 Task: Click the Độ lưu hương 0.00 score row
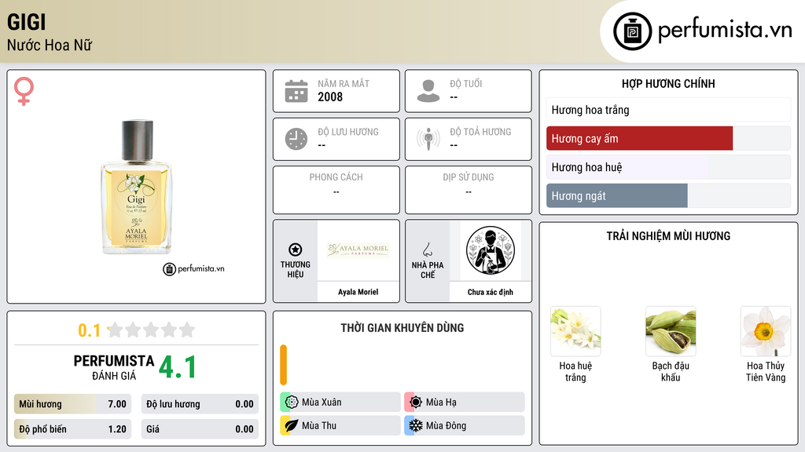pos(200,404)
